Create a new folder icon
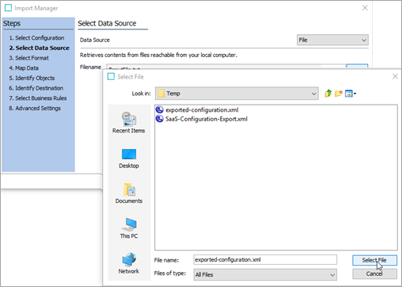The image size is (402, 287). [339, 94]
